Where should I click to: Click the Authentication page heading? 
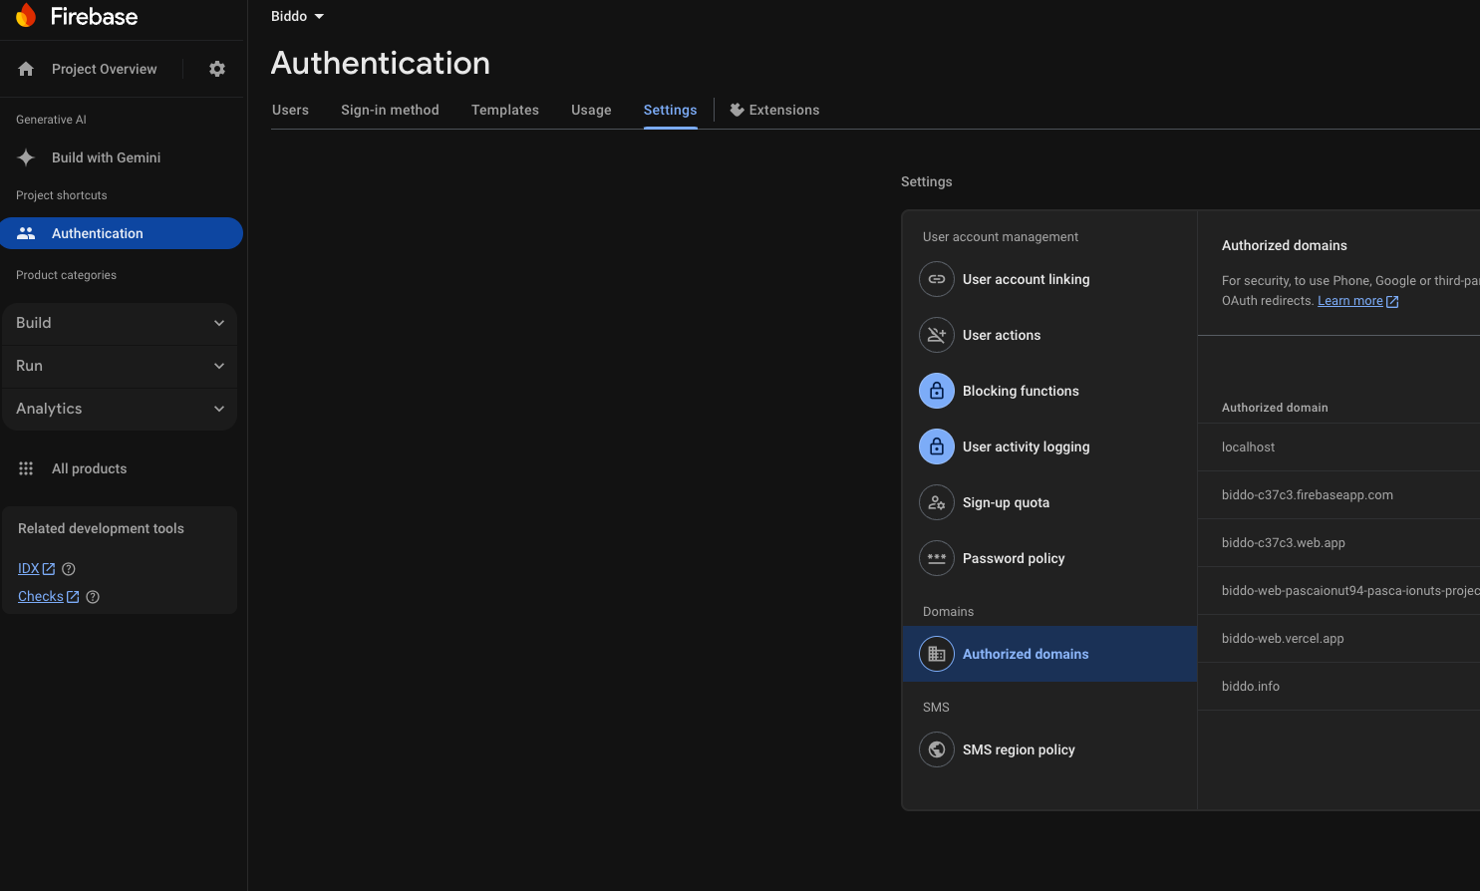381,63
